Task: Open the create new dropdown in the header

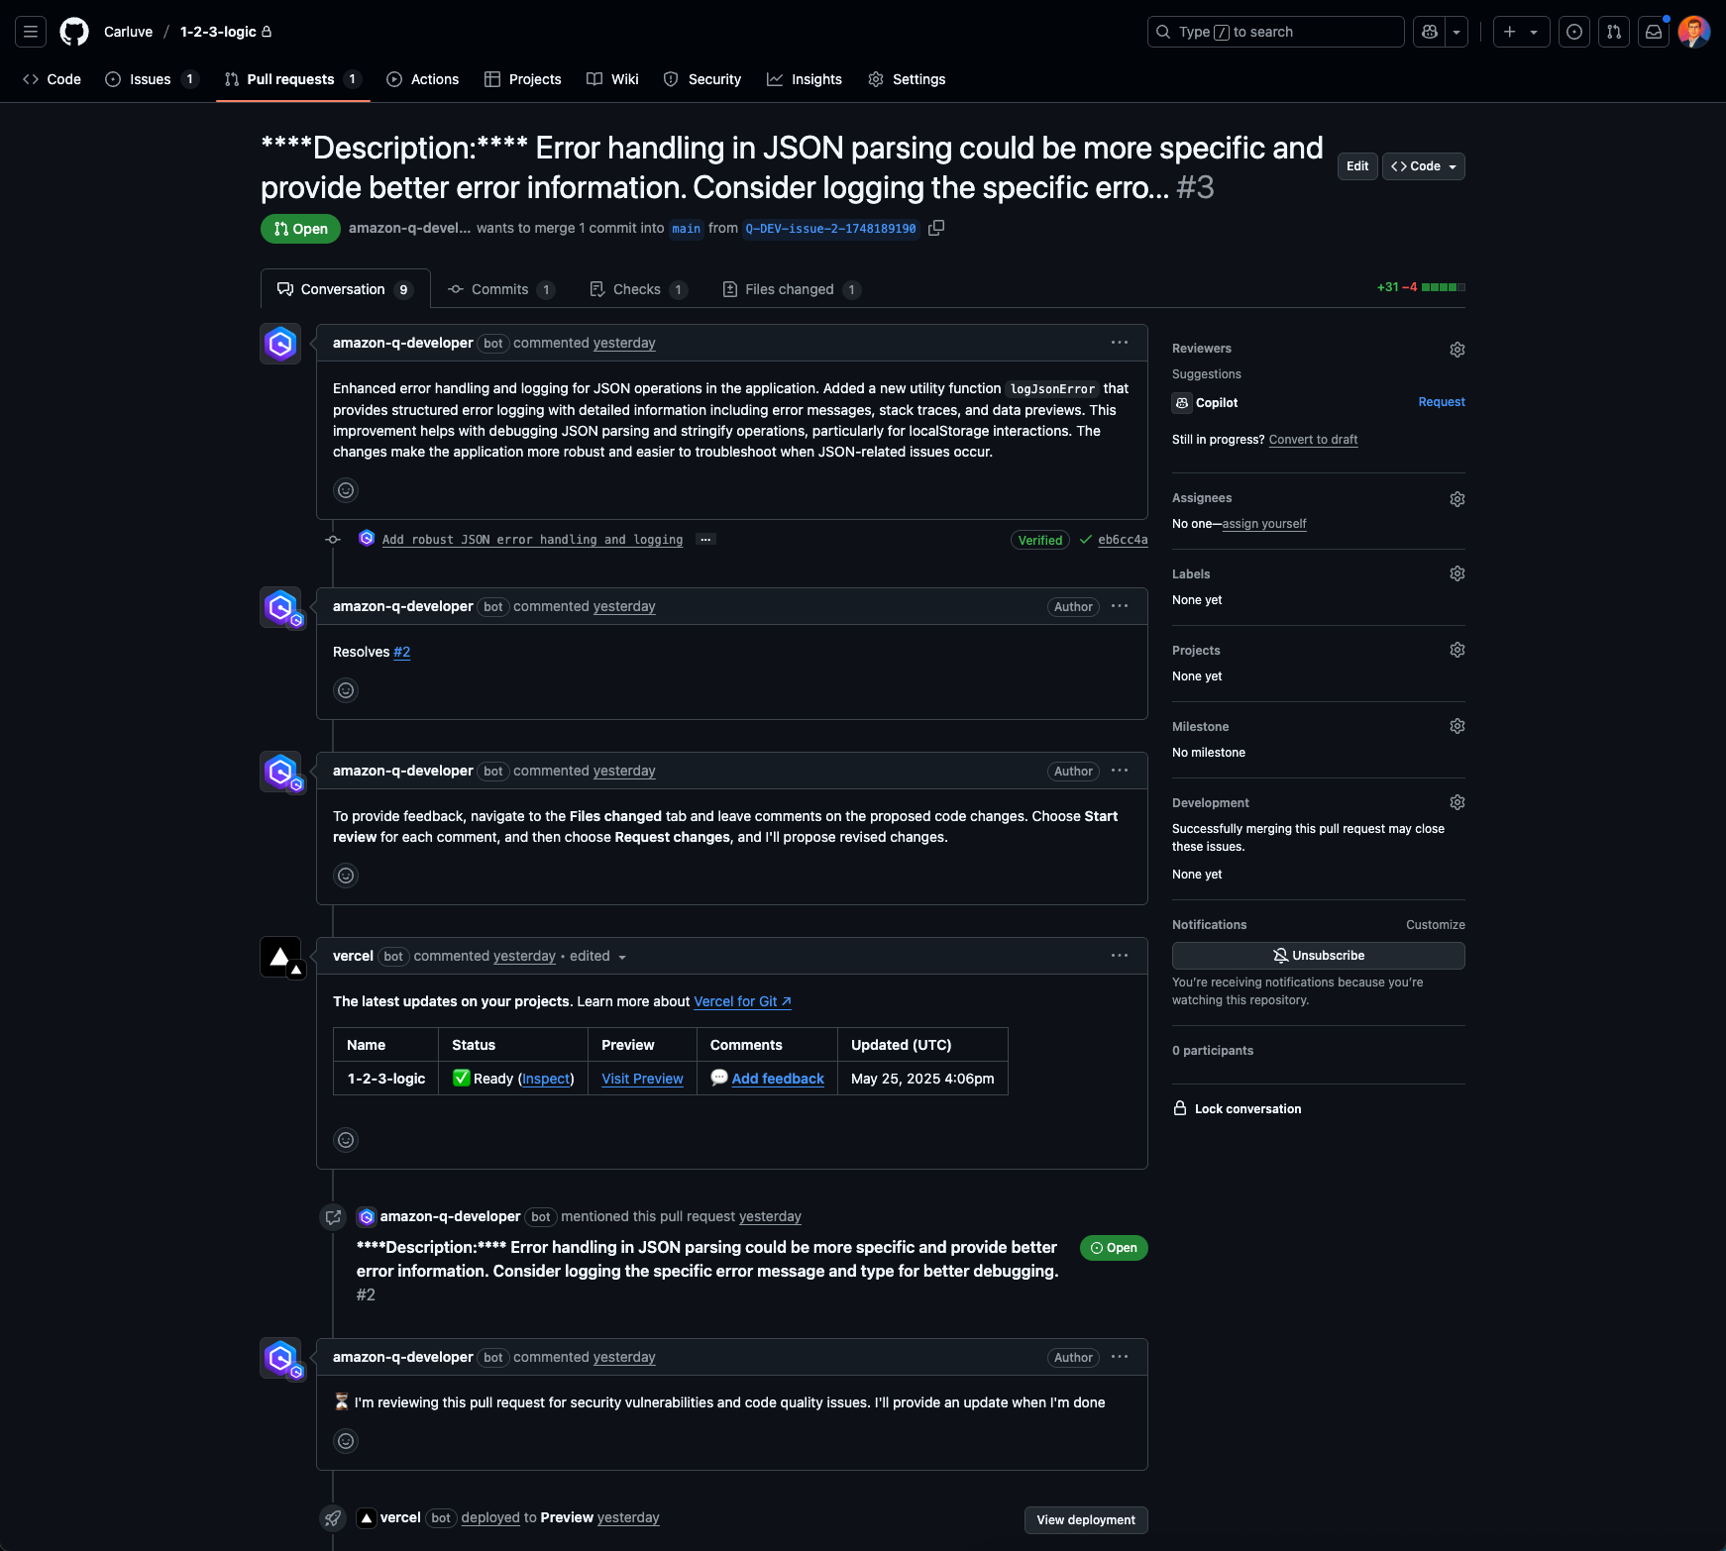Action: coord(1521,31)
